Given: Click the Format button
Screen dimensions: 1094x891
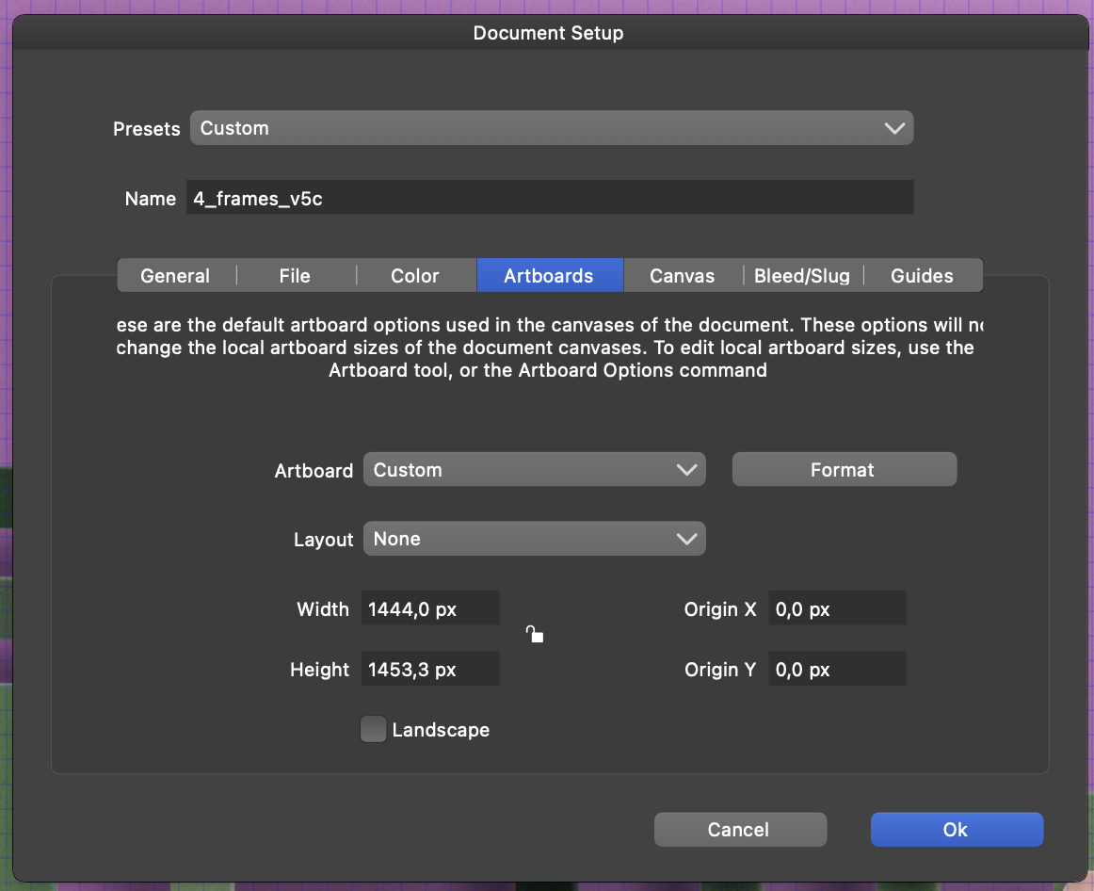Looking at the screenshot, I should (844, 470).
